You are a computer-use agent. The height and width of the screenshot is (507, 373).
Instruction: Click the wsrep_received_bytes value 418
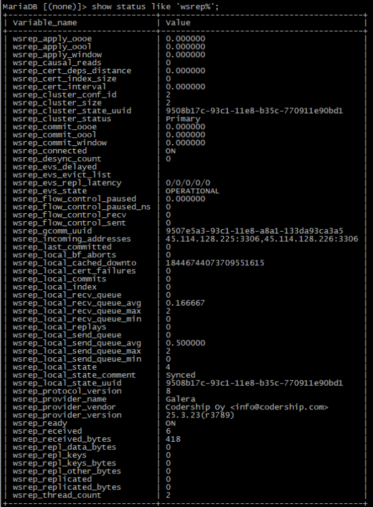pyautogui.click(x=173, y=439)
